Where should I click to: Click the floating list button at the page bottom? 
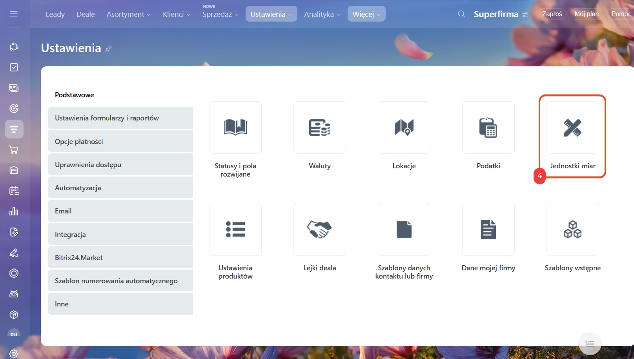[x=590, y=344]
